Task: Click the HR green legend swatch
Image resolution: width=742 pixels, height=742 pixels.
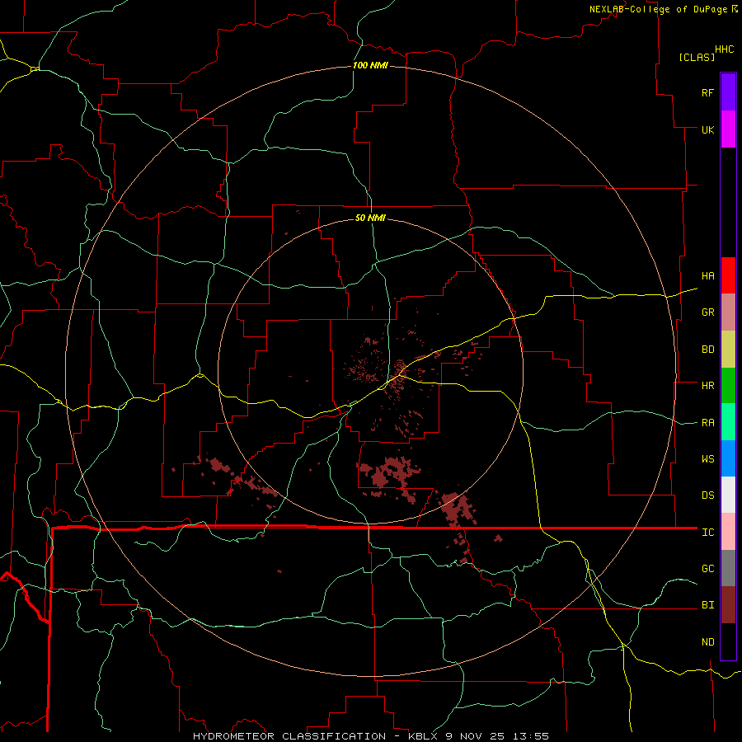Action: (728, 385)
